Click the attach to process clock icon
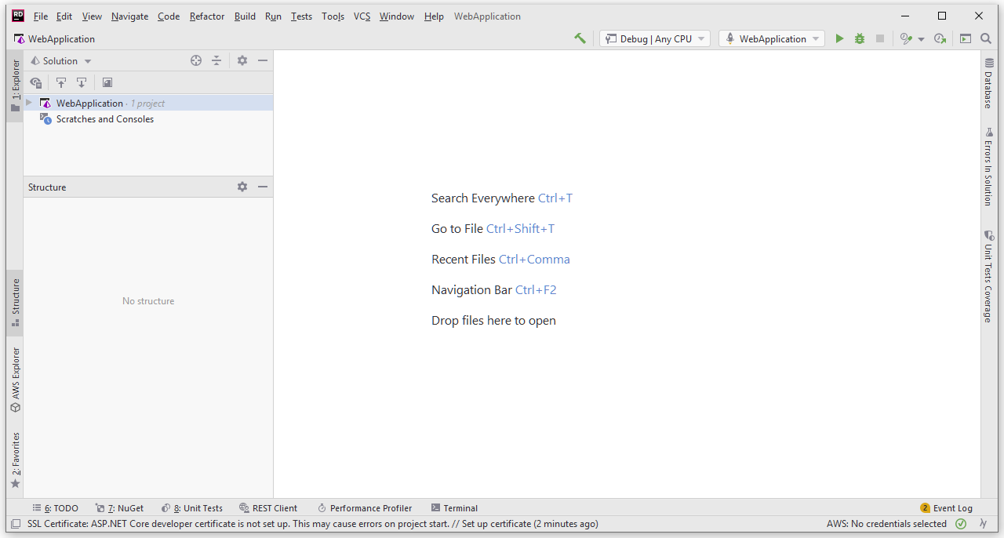The height and width of the screenshot is (538, 1004). [x=940, y=38]
